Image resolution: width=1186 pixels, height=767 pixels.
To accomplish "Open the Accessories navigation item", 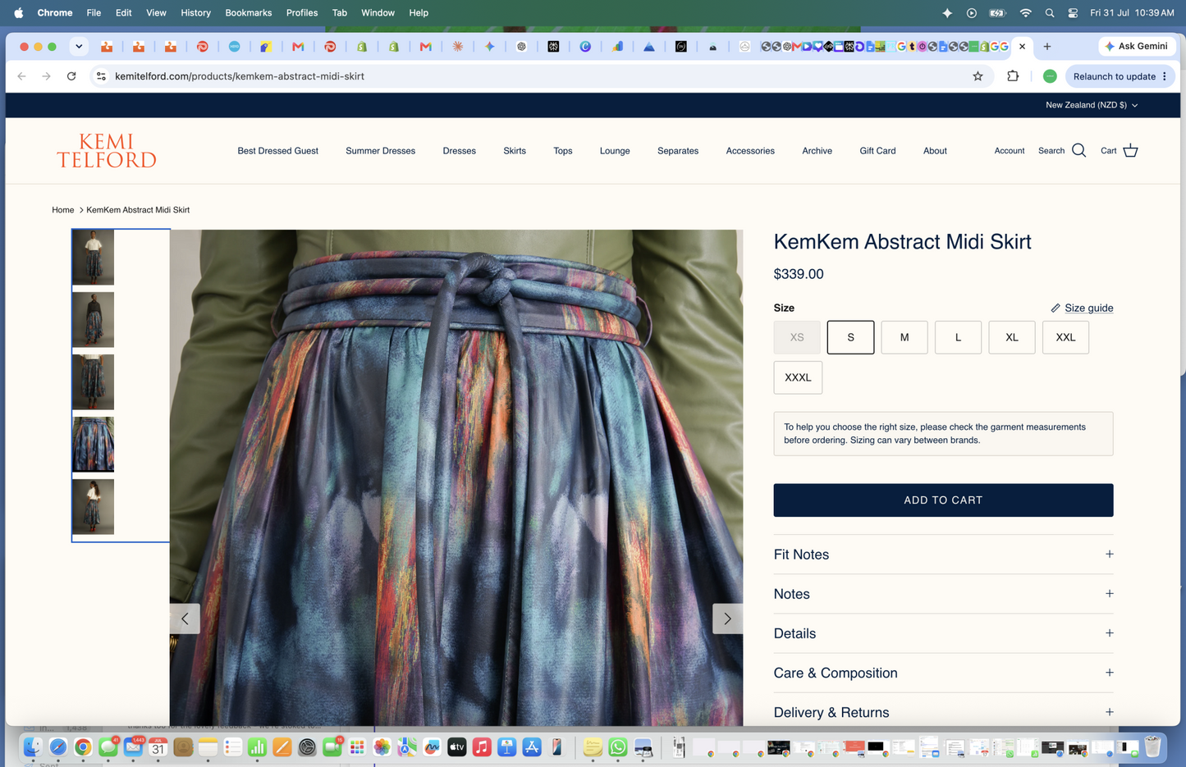I will (x=750, y=151).
